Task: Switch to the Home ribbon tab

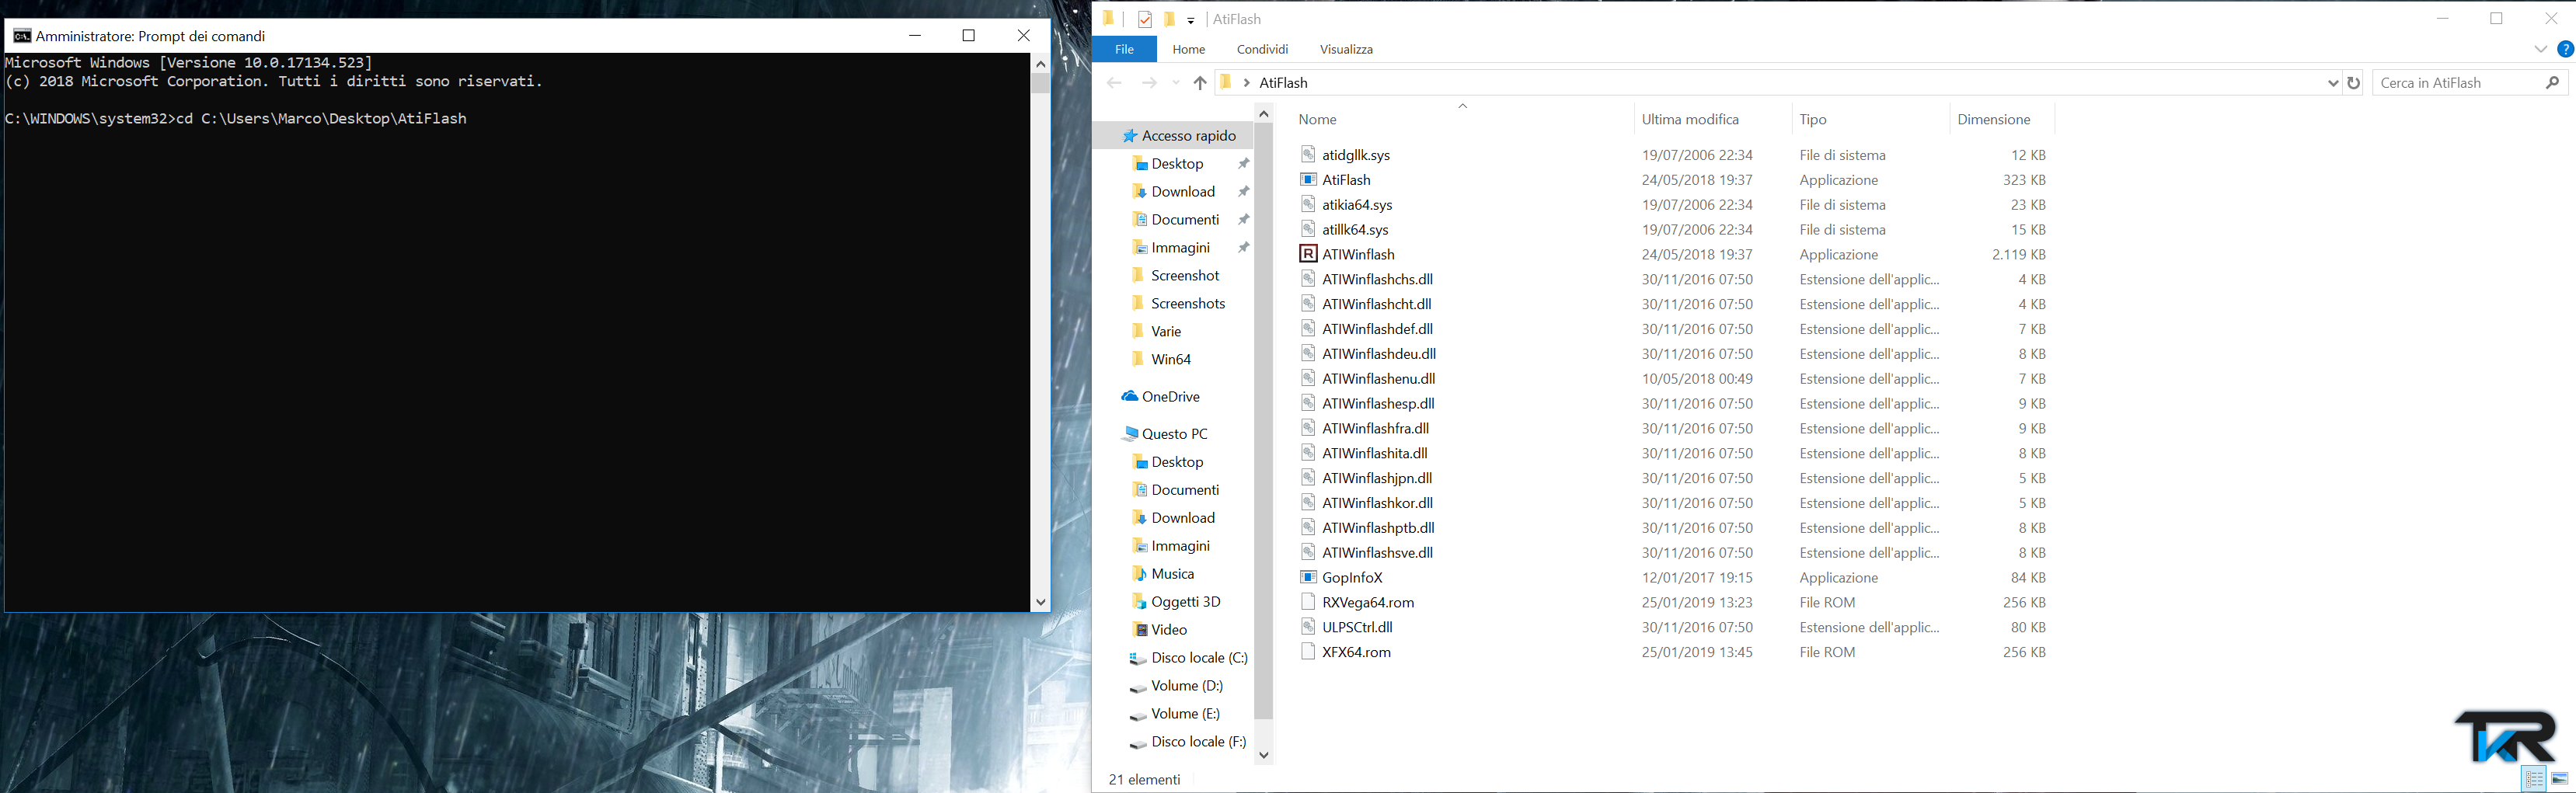Action: point(1189,49)
